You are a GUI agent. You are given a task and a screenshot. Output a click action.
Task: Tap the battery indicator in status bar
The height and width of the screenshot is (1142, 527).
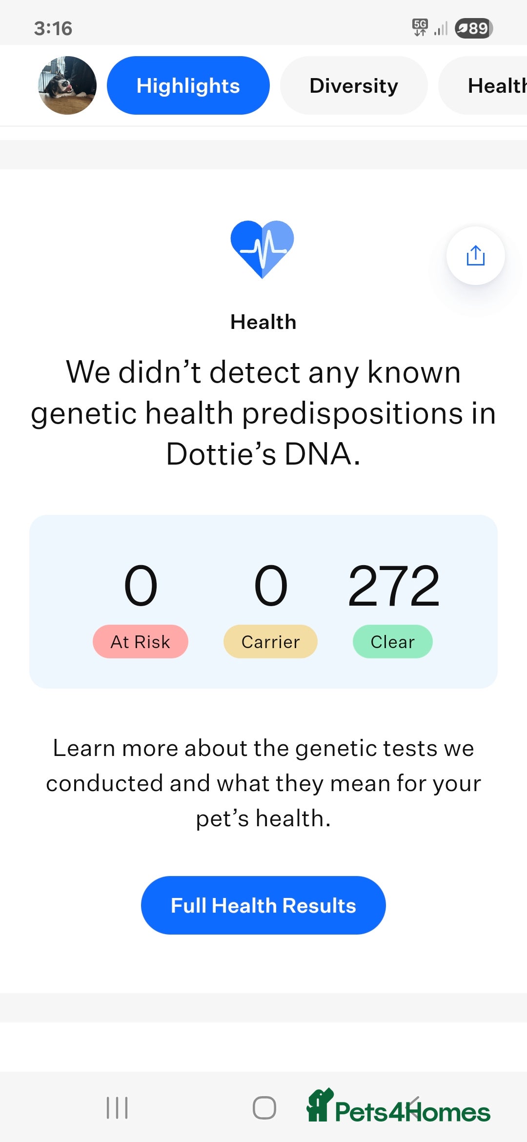(473, 28)
